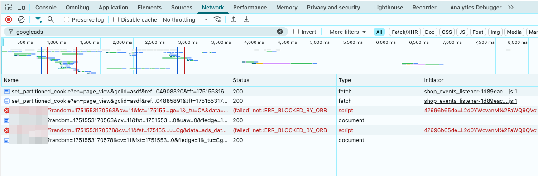This screenshot has width=538, height=176.
Task: Filter by Font requests
Action: coord(478,32)
